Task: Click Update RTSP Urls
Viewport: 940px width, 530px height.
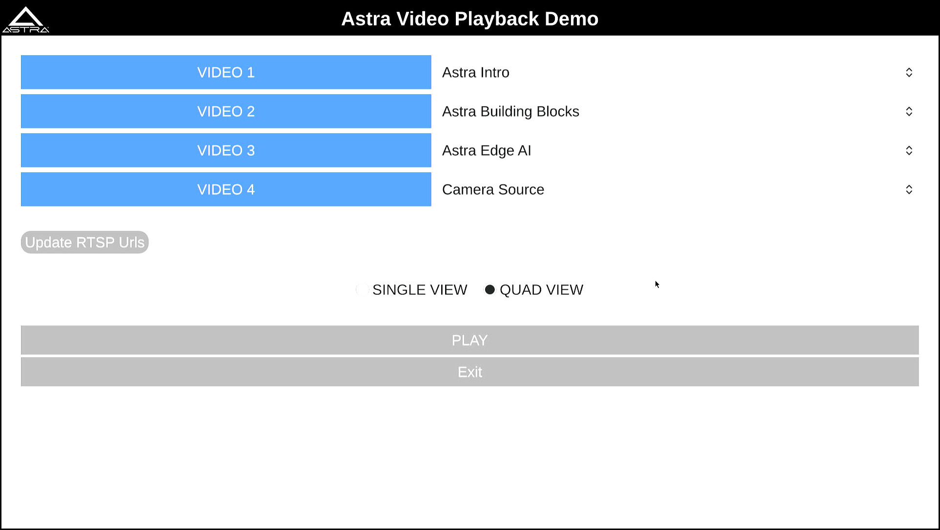Action: (84, 242)
